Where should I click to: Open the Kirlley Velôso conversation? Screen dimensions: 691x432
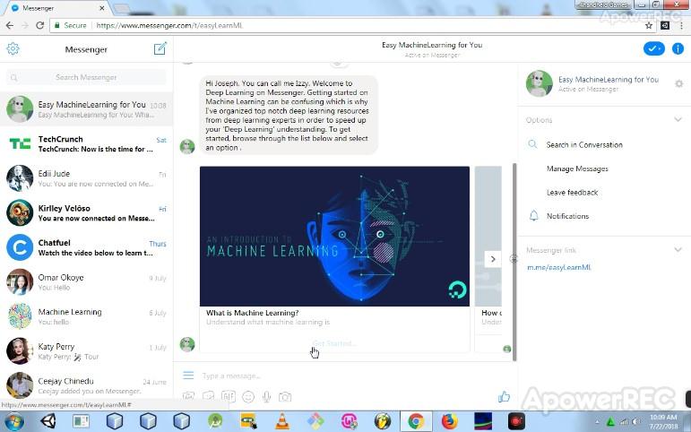86,213
